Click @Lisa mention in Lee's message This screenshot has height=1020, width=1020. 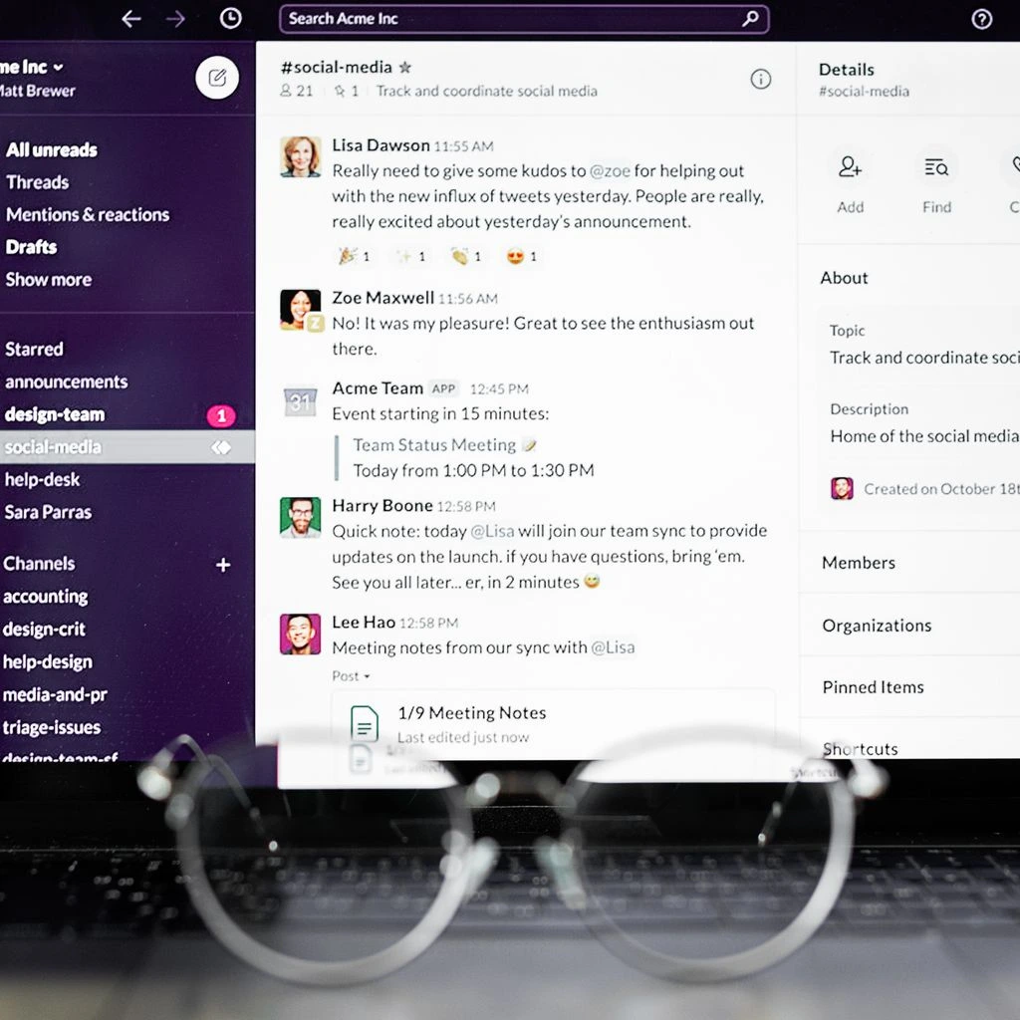[x=613, y=647]
